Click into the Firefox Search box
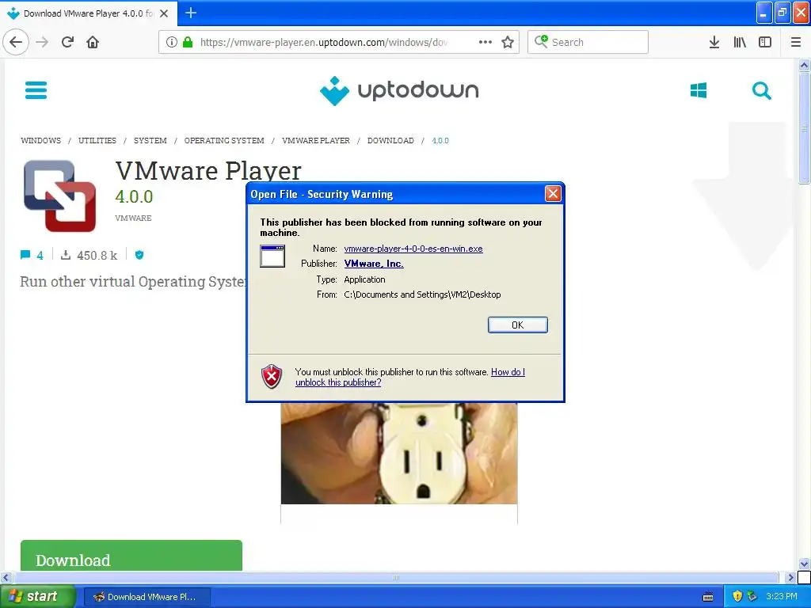This screenshot has width=811, height=608. tap(588, 42)
